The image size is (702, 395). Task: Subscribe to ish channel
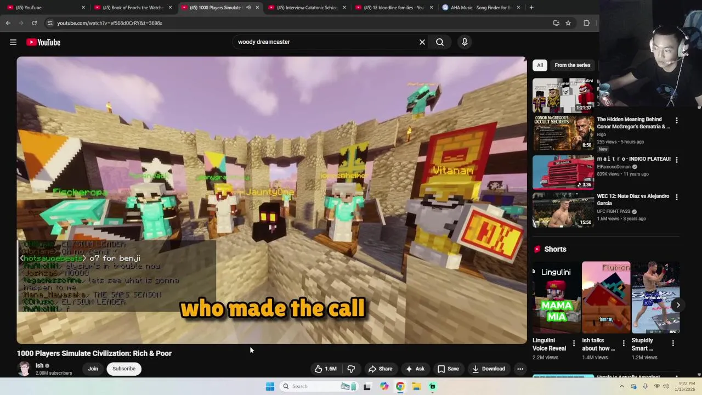tap(124, 369)
